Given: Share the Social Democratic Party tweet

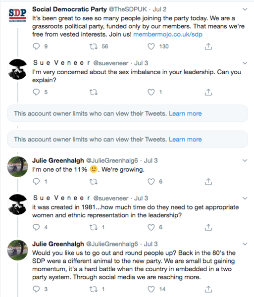Looking at the screenshot, I should [x=208, y=47].
